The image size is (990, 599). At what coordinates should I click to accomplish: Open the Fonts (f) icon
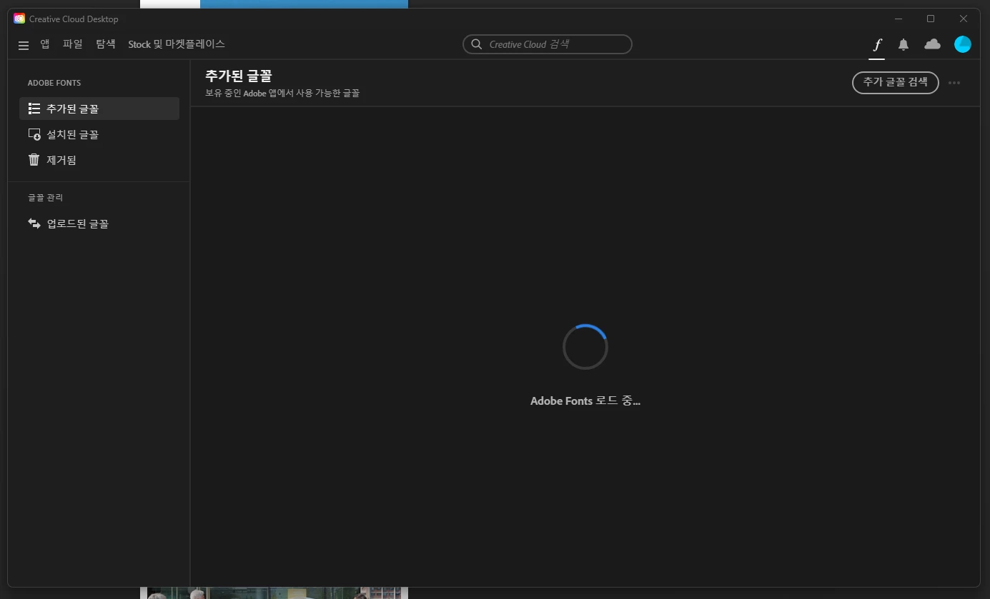click(876, 45)
